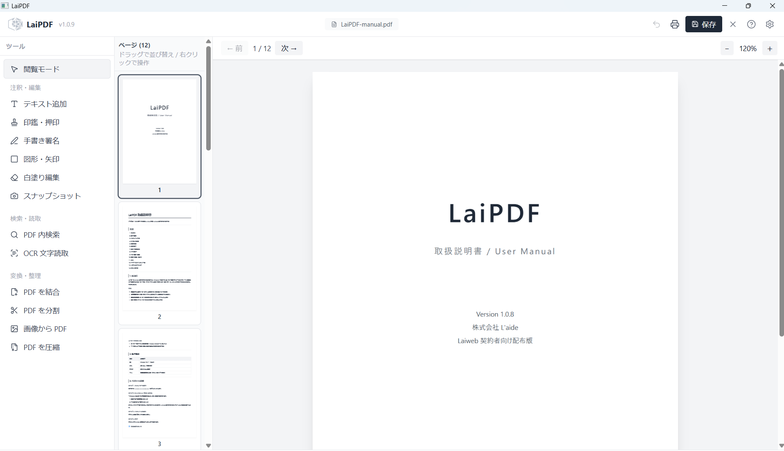
Task: Click the 120% zoom level value
Action: (x=748, y=48)
